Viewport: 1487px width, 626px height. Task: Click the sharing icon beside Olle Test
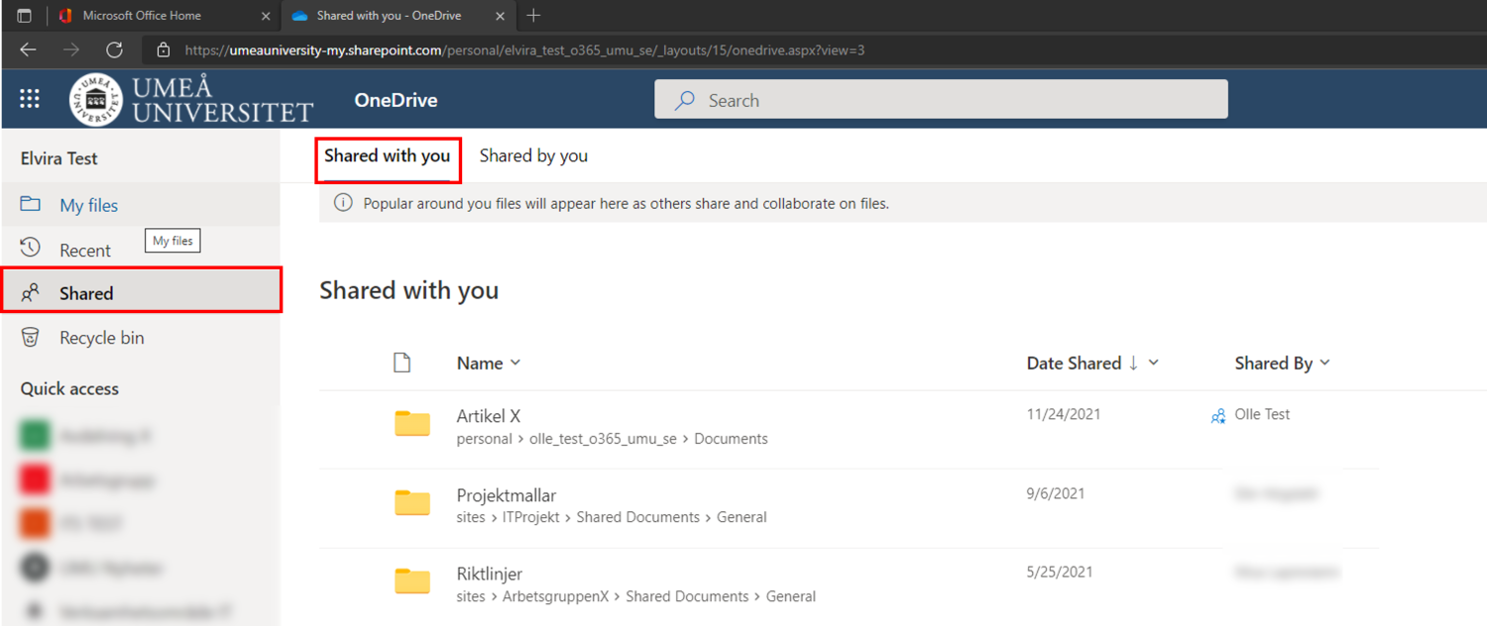(1217, 416)
